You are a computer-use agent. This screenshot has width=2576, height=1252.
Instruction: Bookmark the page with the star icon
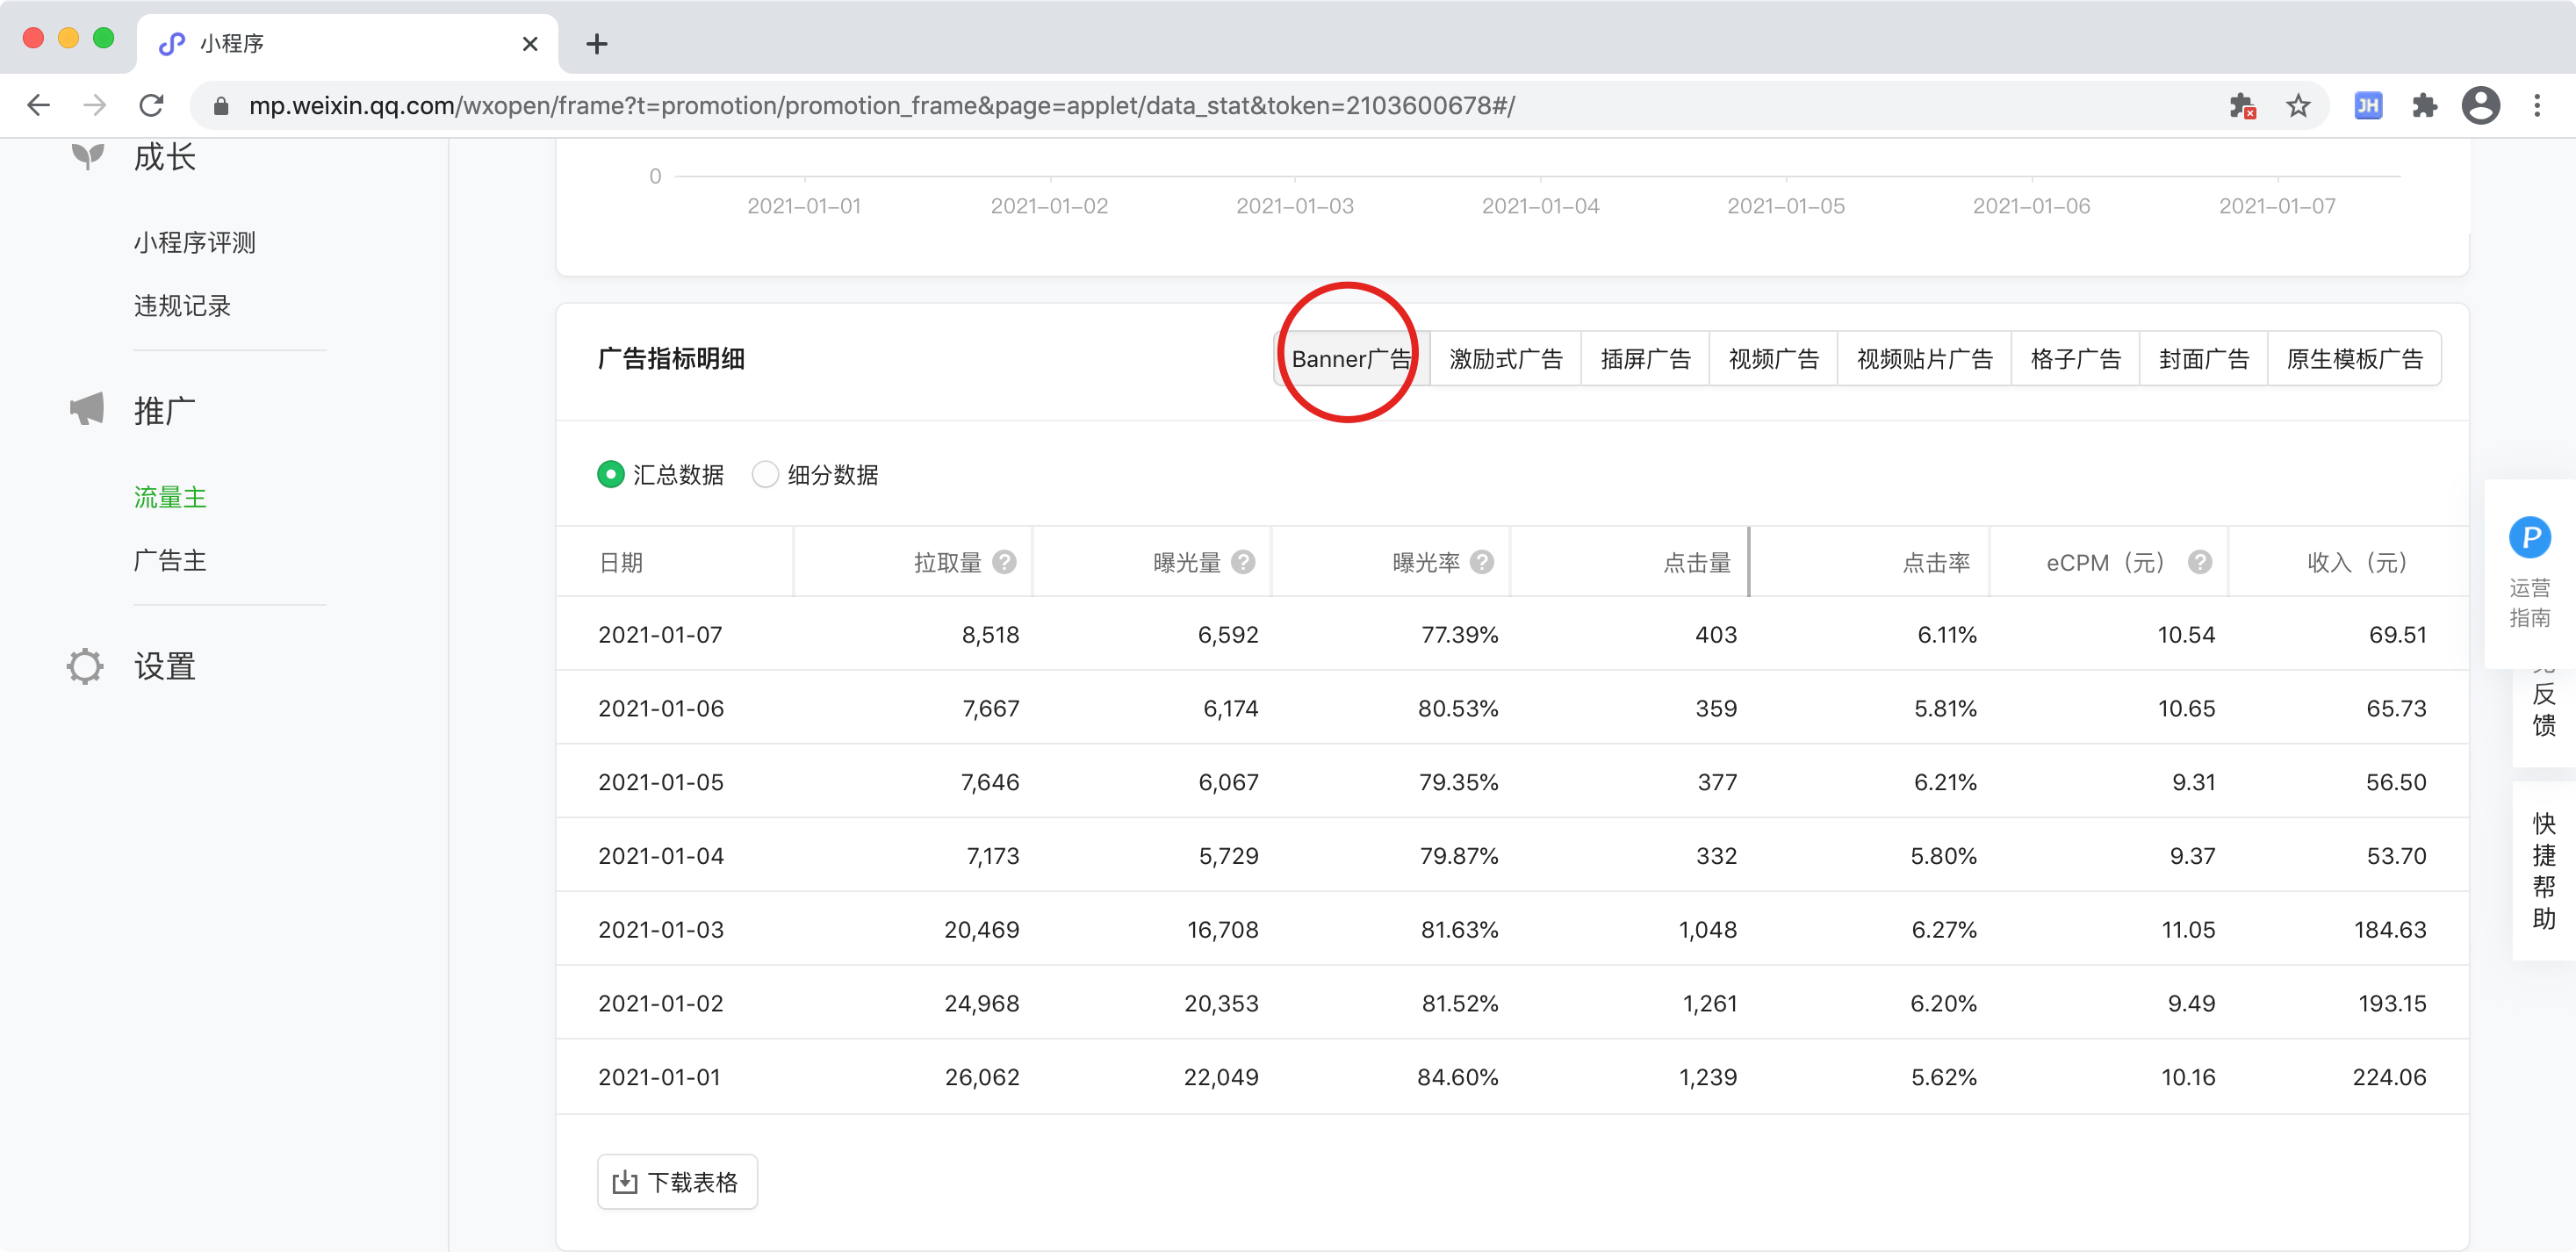(x=2298, y=105)
